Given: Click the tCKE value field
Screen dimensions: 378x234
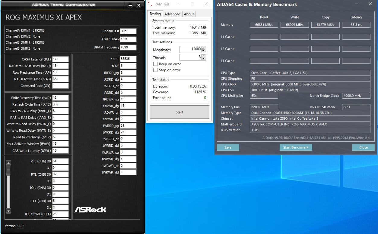Looking at the screenshot, I should 128,66.
